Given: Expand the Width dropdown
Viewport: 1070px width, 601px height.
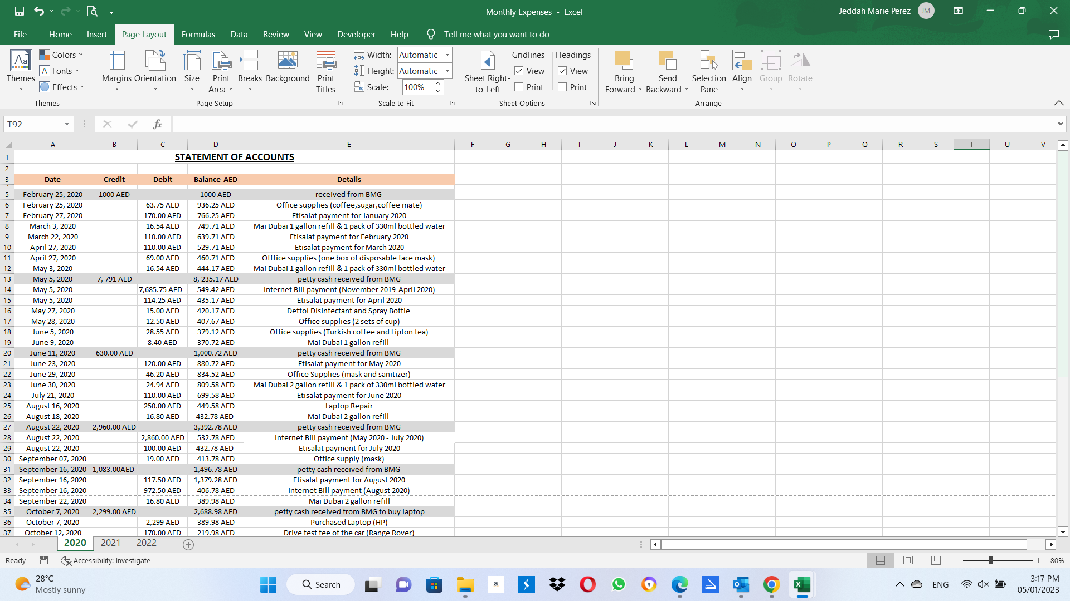Looking at the screenshot, I should pyautogui.click(x=447, y=55).
